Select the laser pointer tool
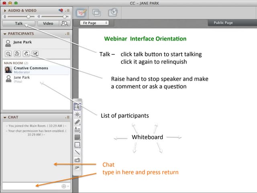 point(78,114)
